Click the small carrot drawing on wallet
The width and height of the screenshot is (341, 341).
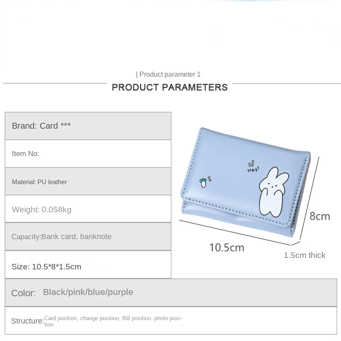pyautogui.click(x=203, y=183)
